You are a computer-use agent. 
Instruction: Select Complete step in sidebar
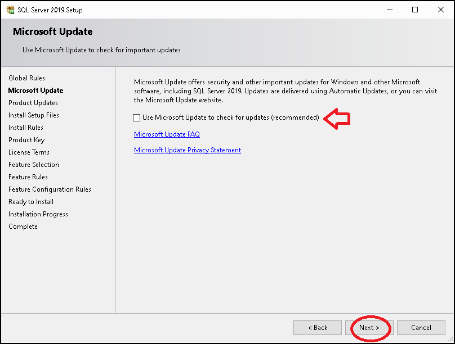click(23, 227)
